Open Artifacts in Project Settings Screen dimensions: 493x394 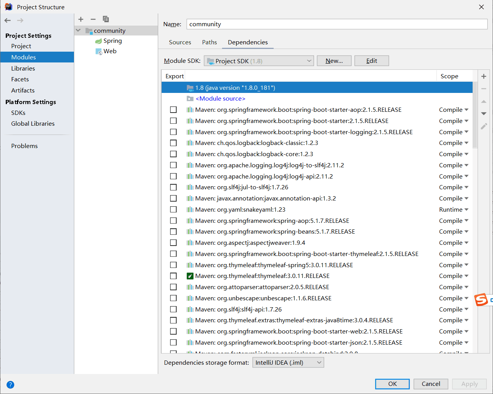coord(23,91)
